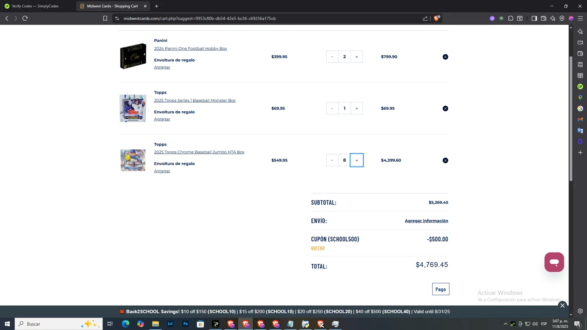Go back to previous page
587x330 pixels.
point(7,18)
